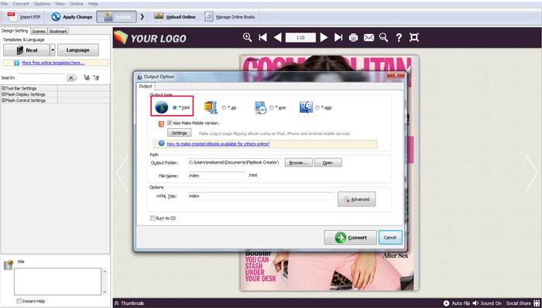Open the template dropdown arrow beside Neat
Screen dimensions: 542x308
pos(53,50)
